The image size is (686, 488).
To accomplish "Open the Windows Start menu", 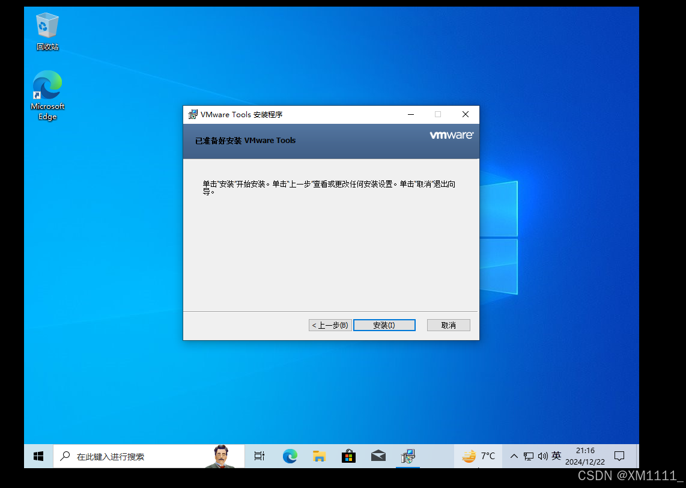I will 38,456.
